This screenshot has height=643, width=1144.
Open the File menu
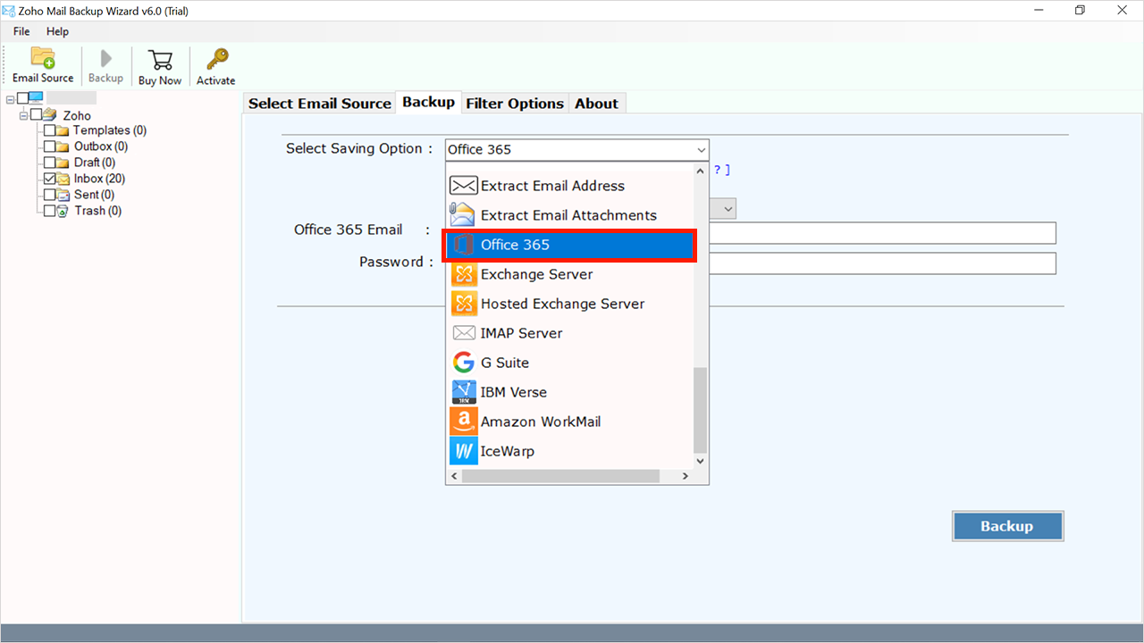[21, 31]
